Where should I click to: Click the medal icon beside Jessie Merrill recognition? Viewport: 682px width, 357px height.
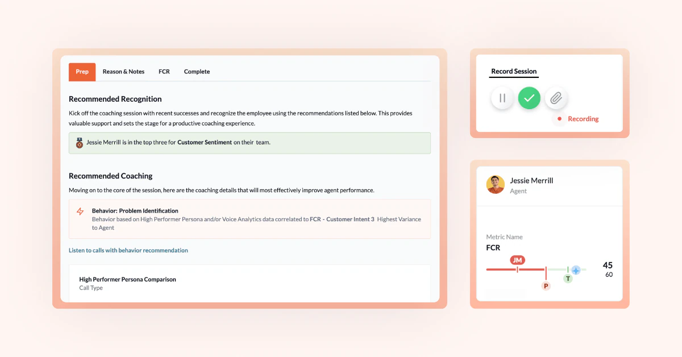tap(80, 143)
